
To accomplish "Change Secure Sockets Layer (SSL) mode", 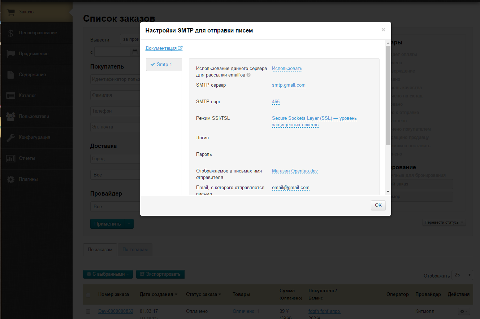I will click(314, 122).
